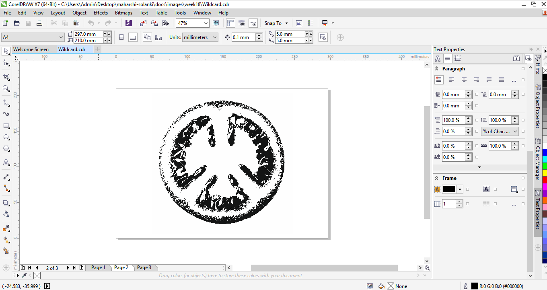Viewport: 547px width, 290px height.
Task: Click the Import icon
Action: pyautogui.click(x=143, y=23)
